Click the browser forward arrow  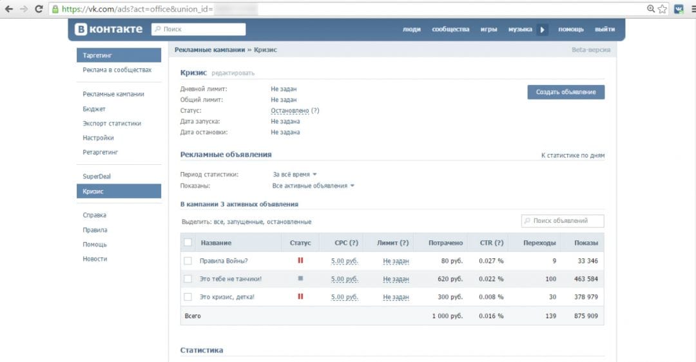[24, 9]
